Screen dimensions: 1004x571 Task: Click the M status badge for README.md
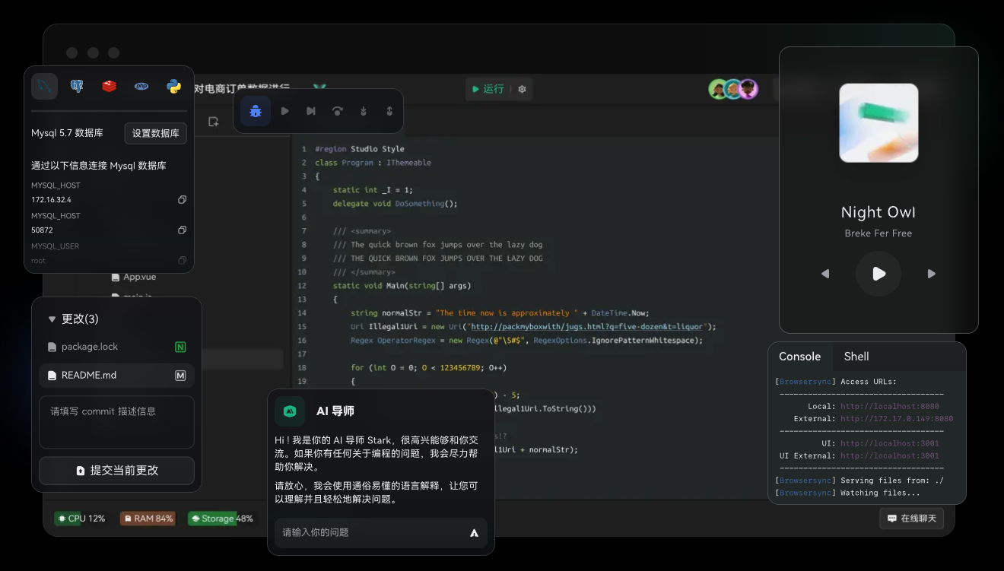click(180, 375)
